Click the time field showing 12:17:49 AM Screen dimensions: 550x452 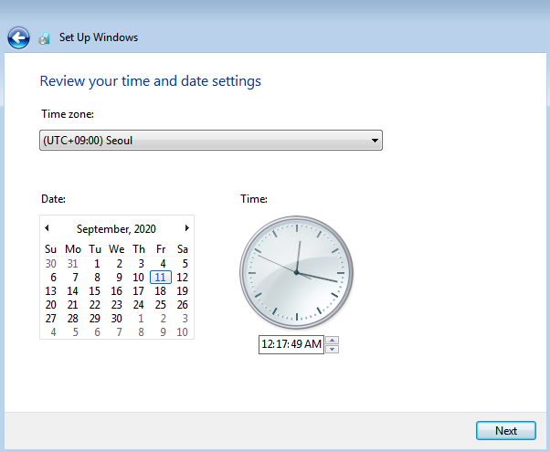click(291, 344)
